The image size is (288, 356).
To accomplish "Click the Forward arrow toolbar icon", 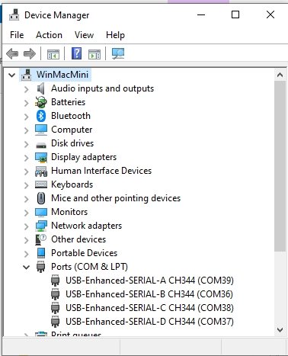I will click(30, 54).
